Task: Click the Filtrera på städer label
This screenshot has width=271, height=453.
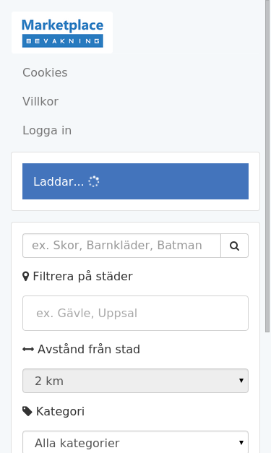Action: coord(82,277)
